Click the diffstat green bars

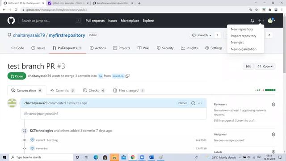[270, 90]
